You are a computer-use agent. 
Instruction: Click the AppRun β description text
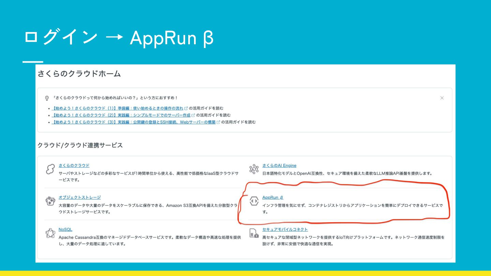click(x=353, y=209)
